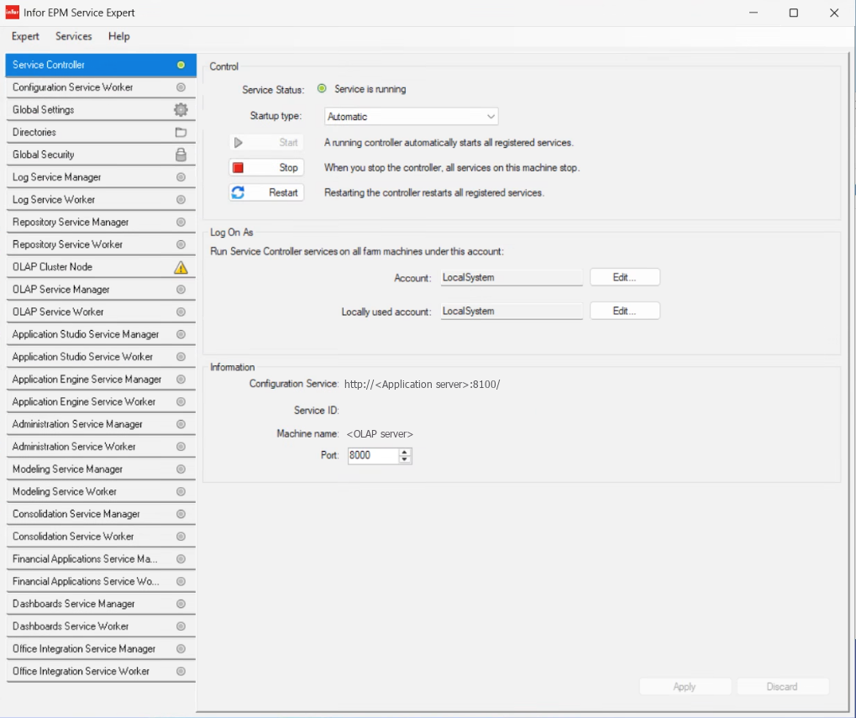Open the Directories section
The height and width of the screenshot is (718, 856).
click(101, 132)
